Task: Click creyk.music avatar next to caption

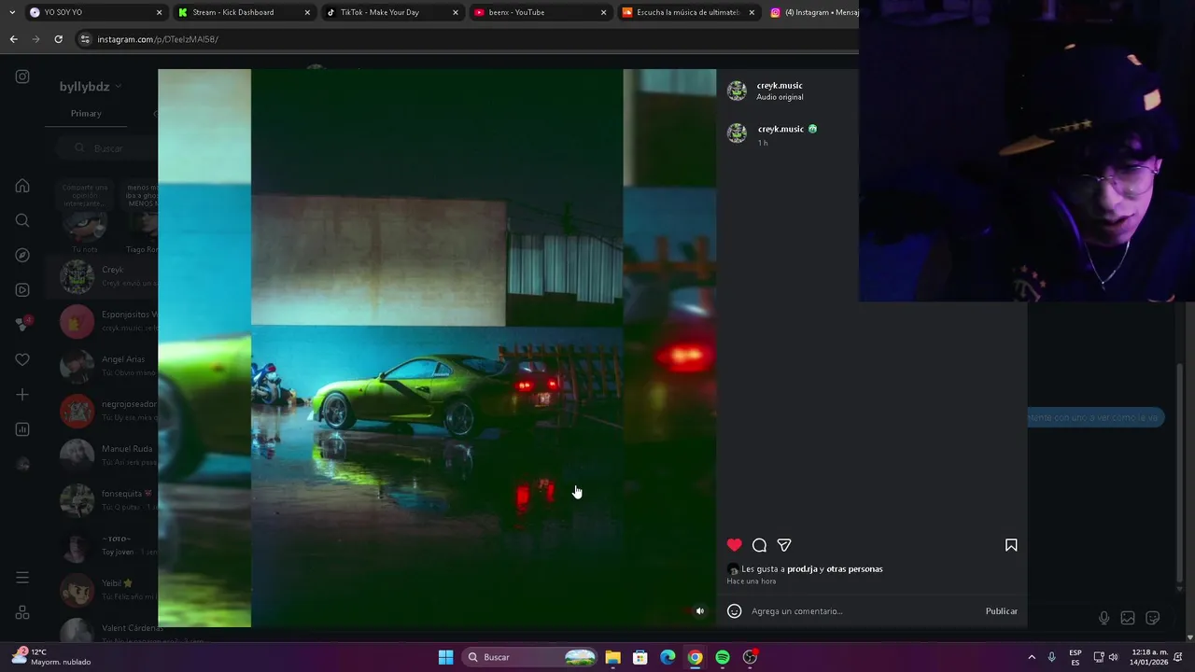Action: [x=738, y=133]
